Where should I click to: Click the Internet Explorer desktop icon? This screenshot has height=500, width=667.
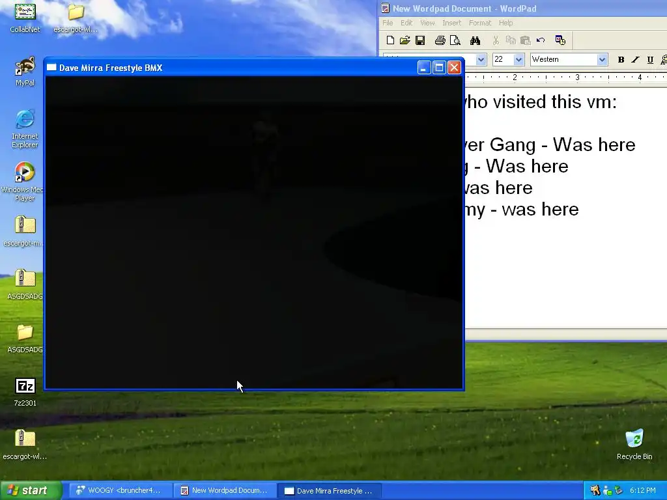25,129
